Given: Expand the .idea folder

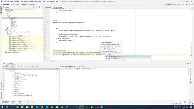Looking at the screenshot, I should 5,12.
